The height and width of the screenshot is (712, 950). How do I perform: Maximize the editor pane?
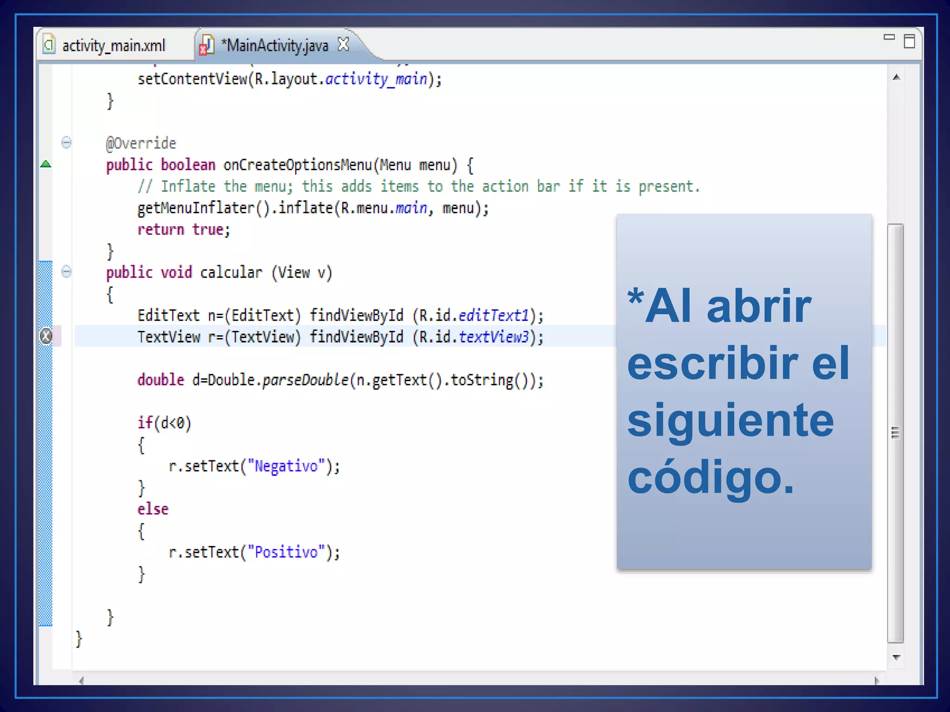point(909,41)
